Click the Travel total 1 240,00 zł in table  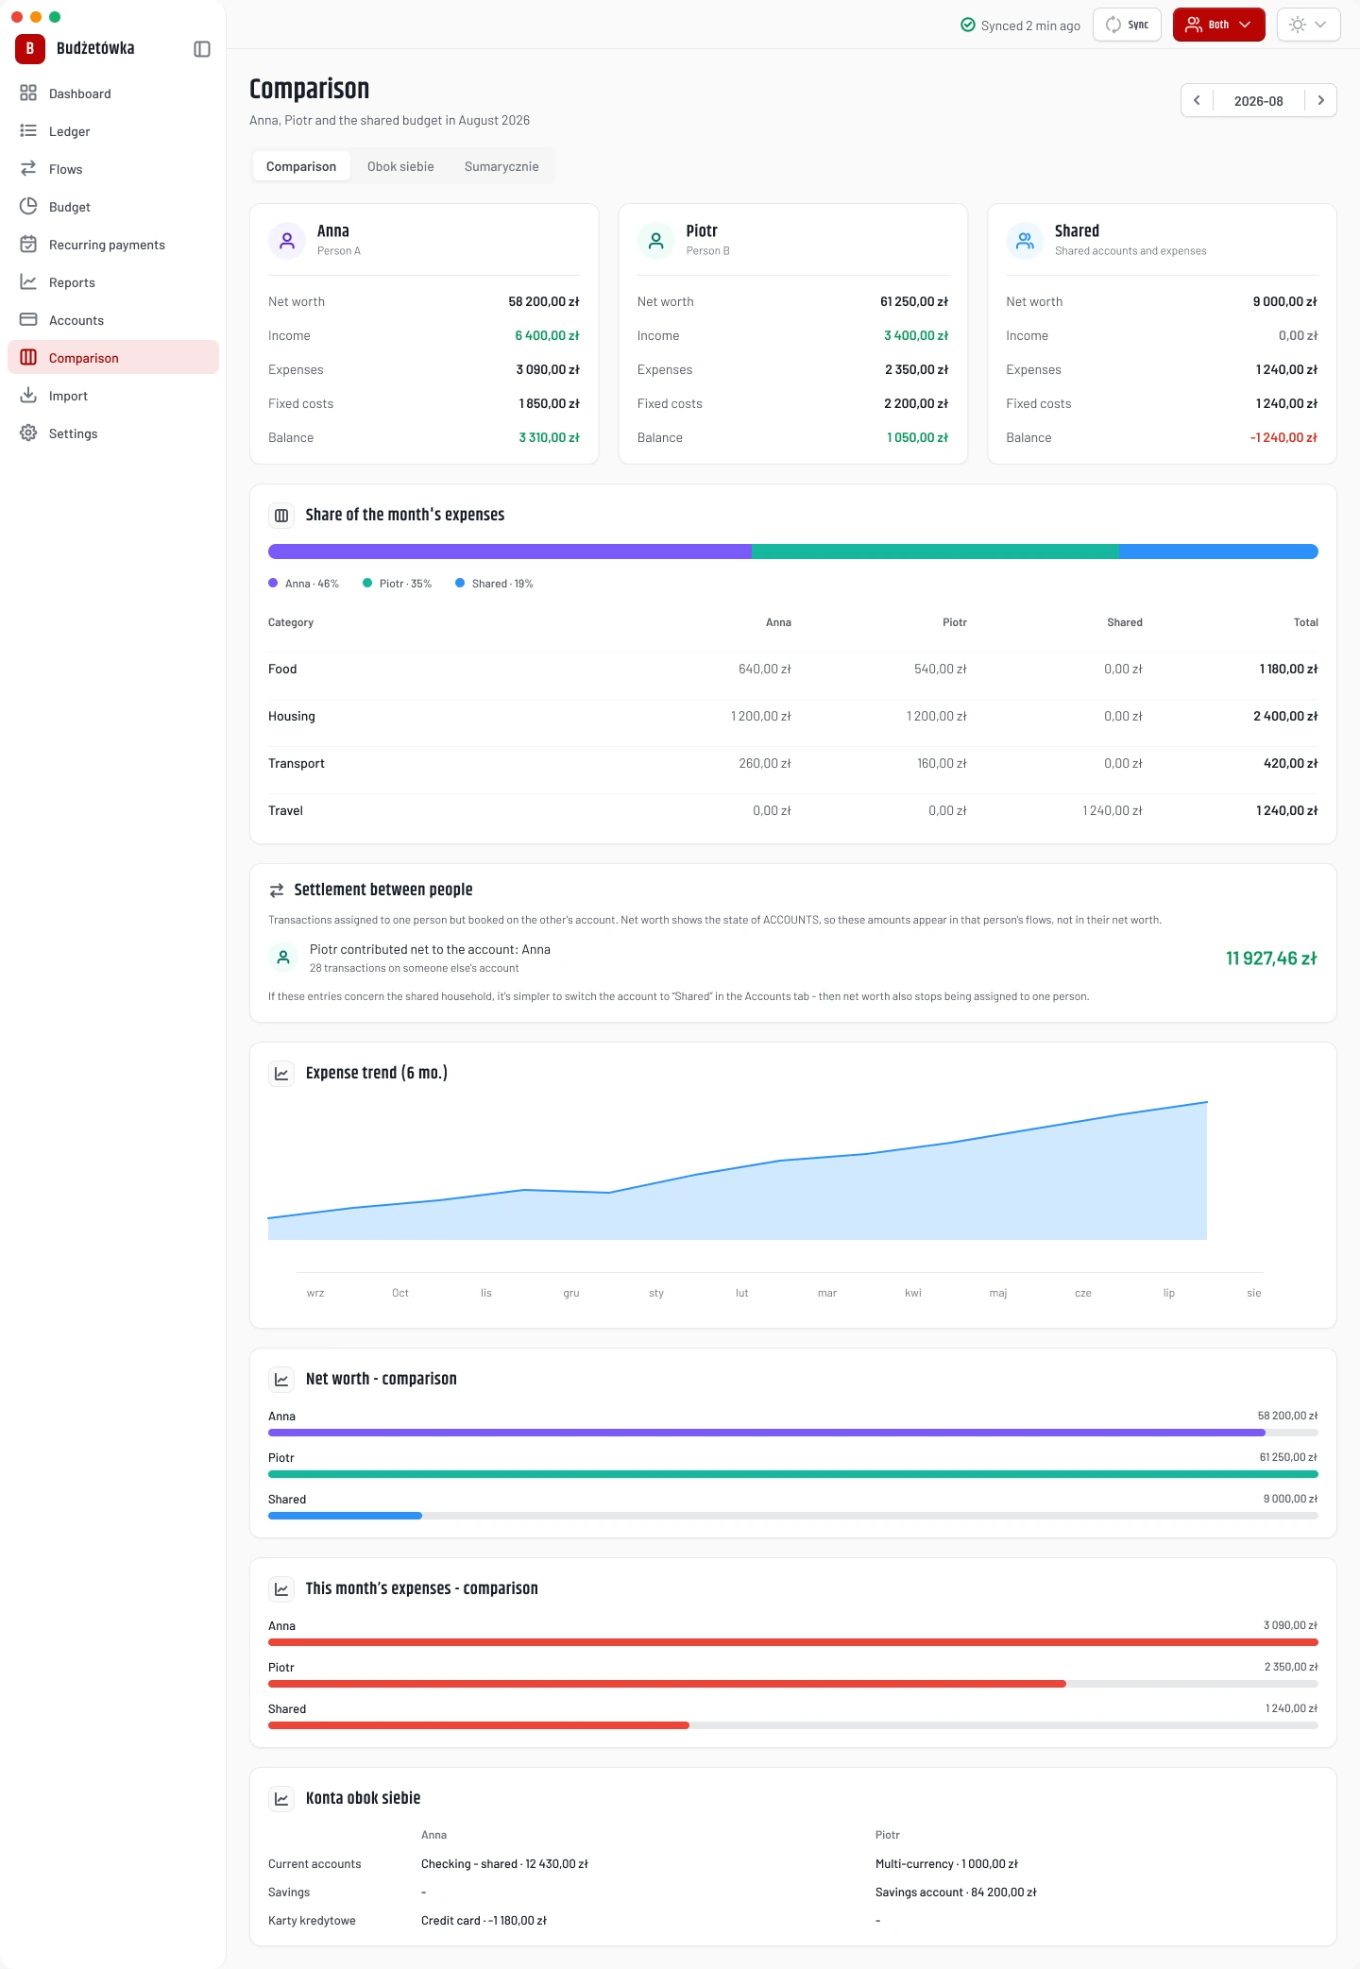click(1287, 811)
